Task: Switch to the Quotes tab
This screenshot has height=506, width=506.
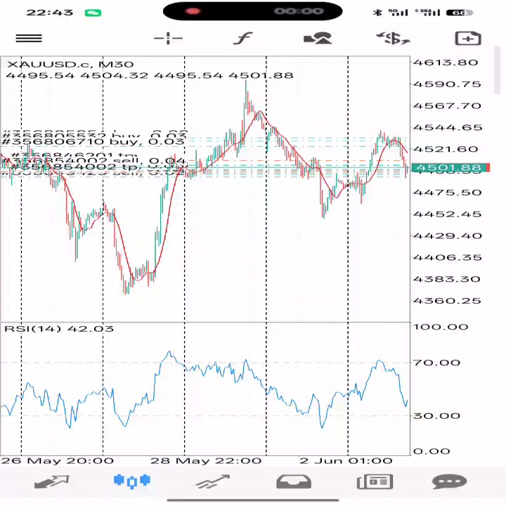Action: pyautogui.click(x=51, y=482)
